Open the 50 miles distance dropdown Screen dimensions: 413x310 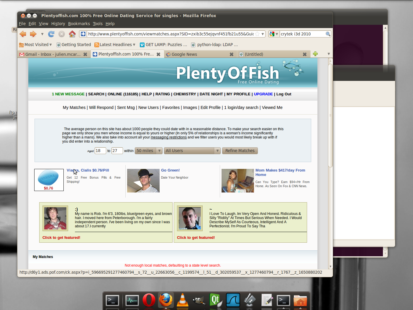point(149,151)
